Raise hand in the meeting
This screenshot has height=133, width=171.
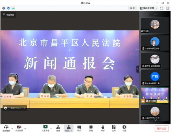pos(102,127)
